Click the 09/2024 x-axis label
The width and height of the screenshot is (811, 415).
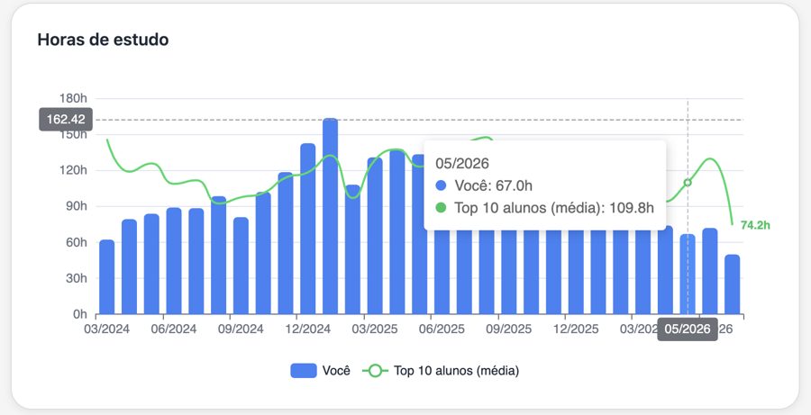[x=241, y=329]
